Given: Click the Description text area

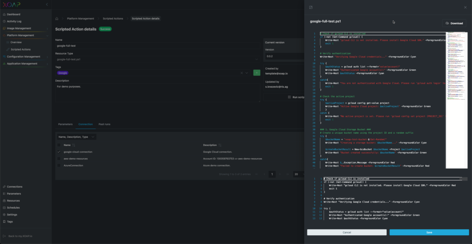Looking at the screenshot, I should coord(158,93).
